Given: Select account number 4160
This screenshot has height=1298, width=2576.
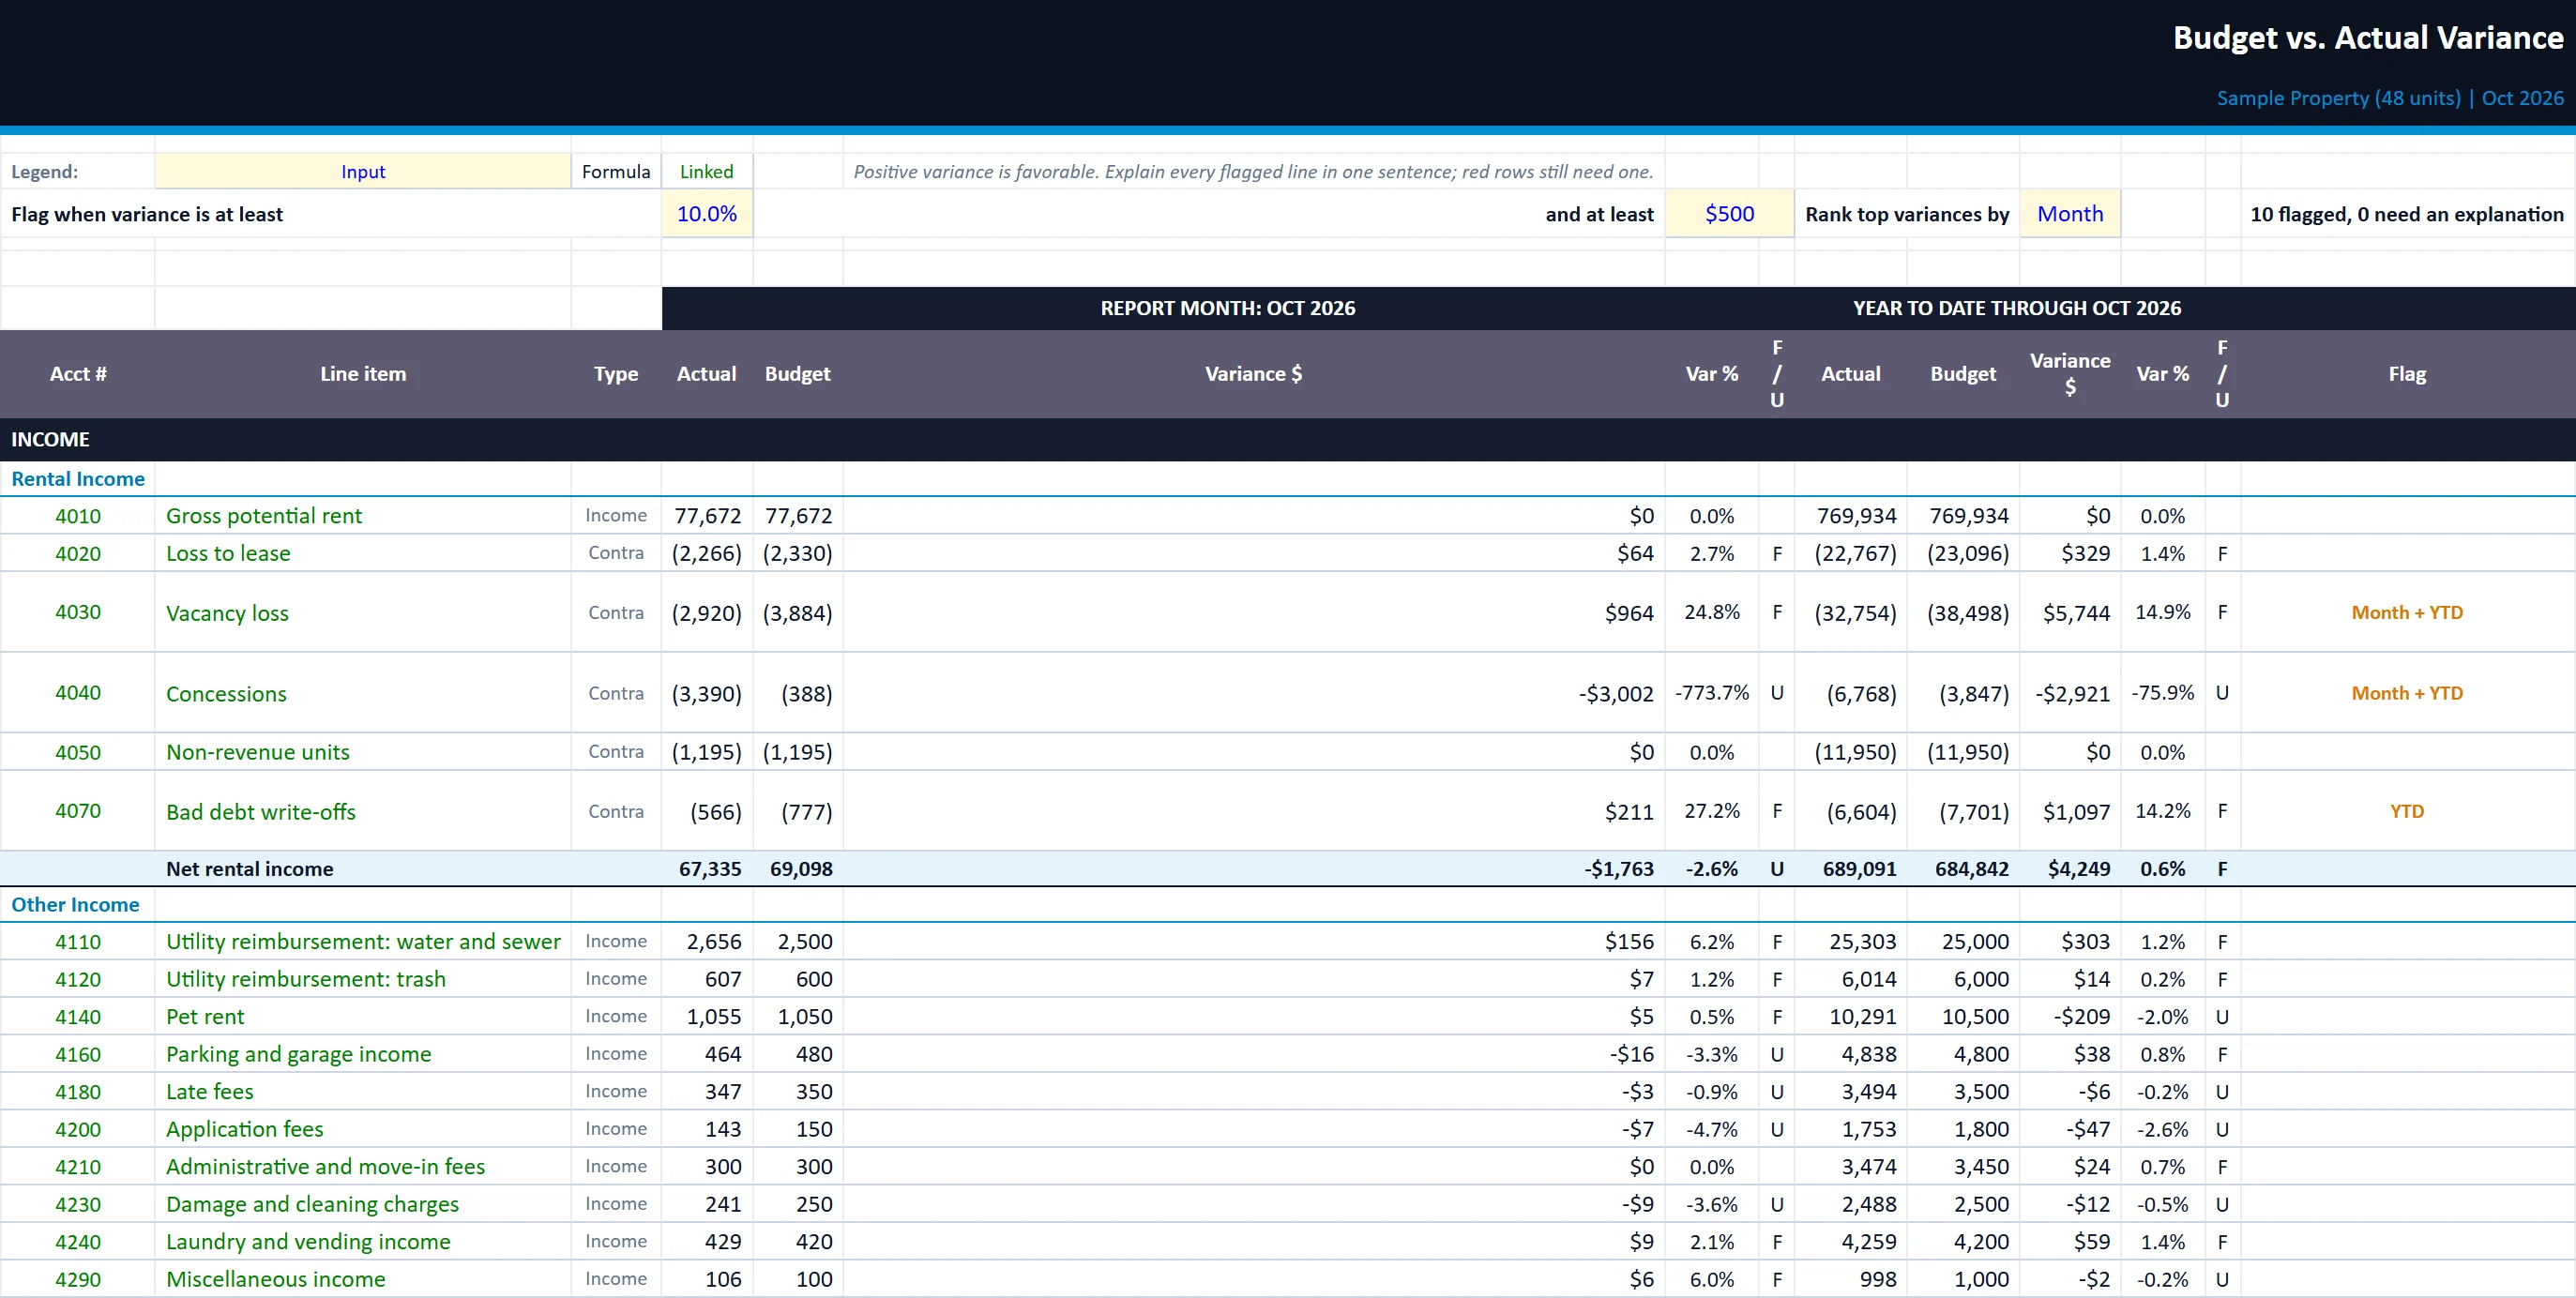Looking at the screenshot, I should [x=78, y=1054].
